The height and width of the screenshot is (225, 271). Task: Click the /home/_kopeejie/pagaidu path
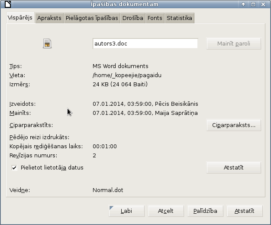[127, 75]
